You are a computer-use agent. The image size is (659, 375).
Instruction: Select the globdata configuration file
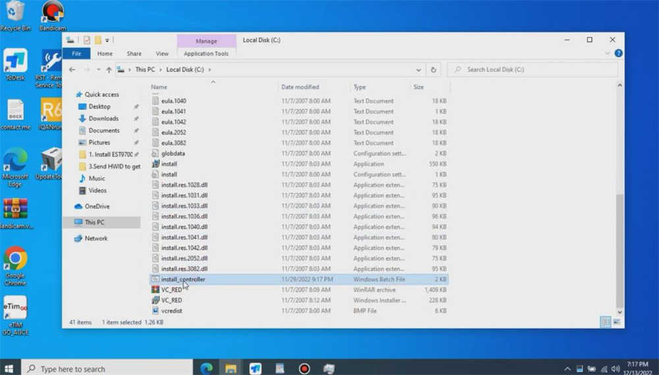click(173, 154)
